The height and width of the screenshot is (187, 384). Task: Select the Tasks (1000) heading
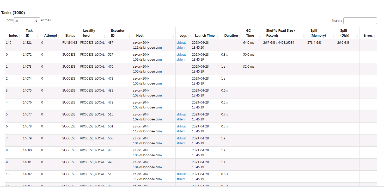13,12
